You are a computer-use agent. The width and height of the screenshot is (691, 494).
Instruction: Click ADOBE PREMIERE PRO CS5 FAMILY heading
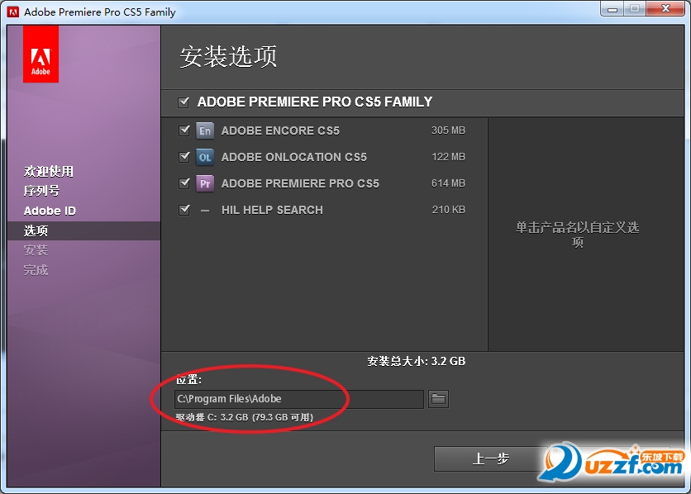[315, 102]
